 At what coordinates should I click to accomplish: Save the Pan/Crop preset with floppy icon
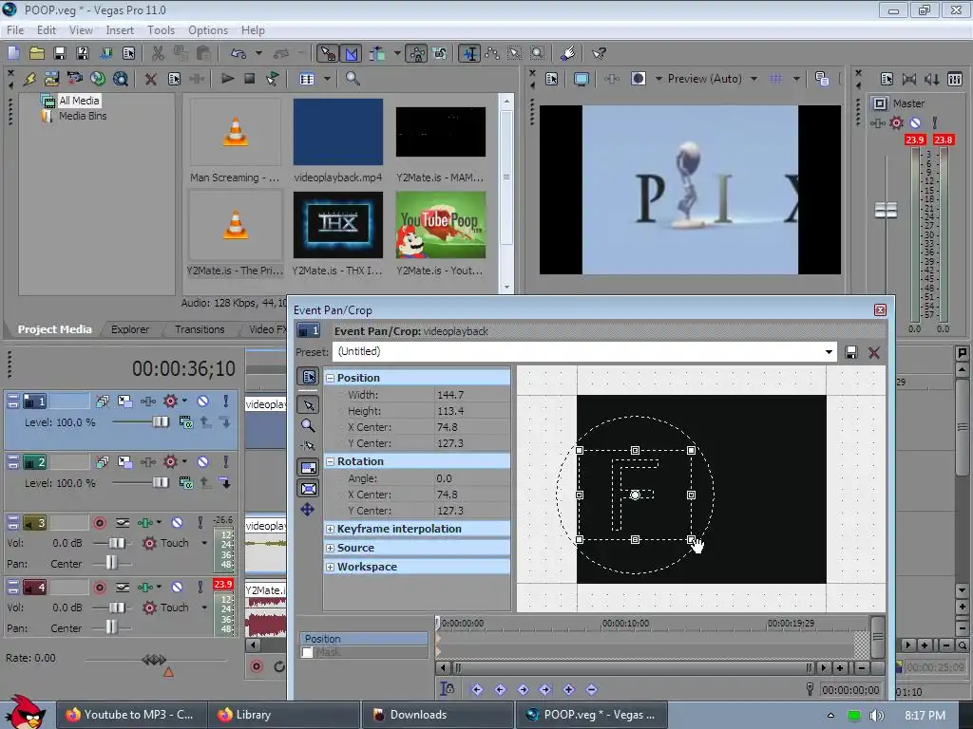point(851,352)
